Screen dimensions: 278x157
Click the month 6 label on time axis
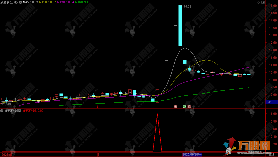pos(98,155)
